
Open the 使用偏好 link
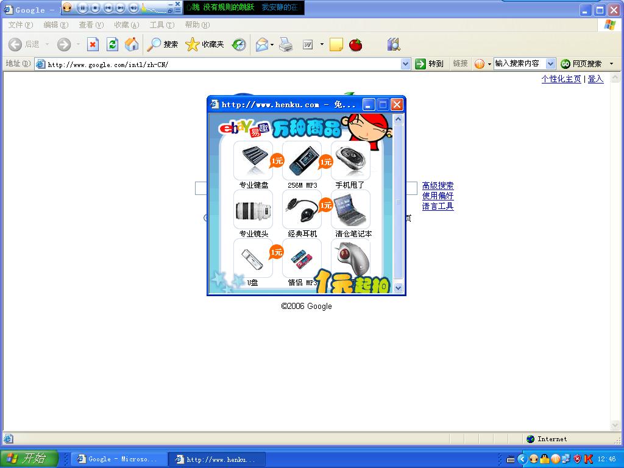click(438, 196)
